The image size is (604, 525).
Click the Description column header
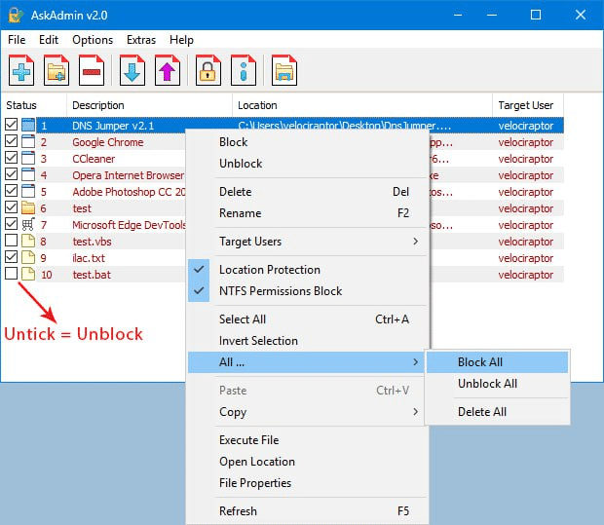click(98, 105)
